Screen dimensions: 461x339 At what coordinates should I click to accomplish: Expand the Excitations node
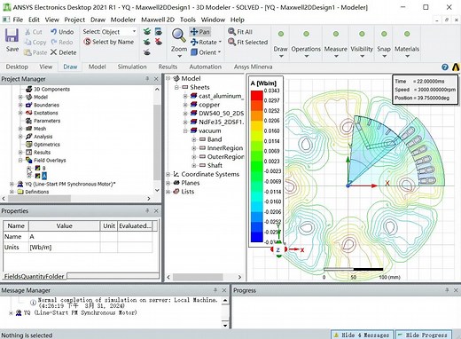[20, 113]
